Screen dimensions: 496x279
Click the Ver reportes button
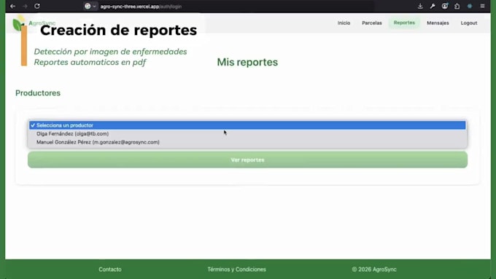(247, 160)
